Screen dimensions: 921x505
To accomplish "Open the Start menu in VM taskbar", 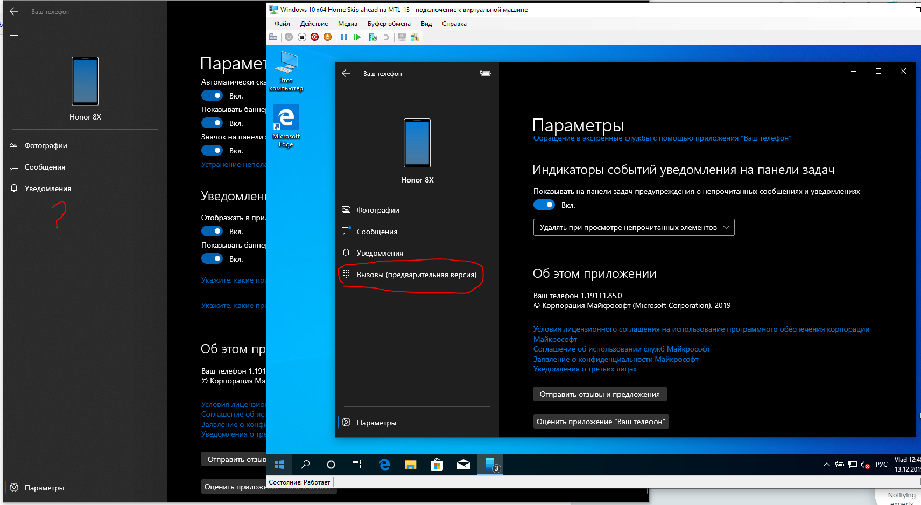I will (x=279, y=465).
